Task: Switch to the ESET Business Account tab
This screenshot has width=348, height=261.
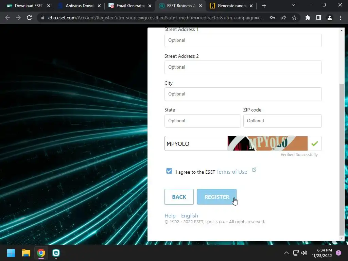Action: tap(180, 6)
